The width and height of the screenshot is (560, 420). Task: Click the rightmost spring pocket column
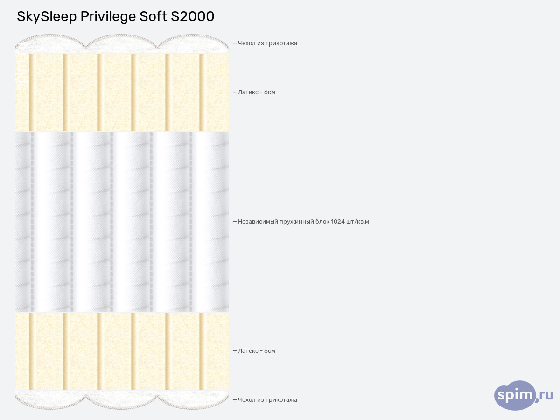click(x=210, y=222)
